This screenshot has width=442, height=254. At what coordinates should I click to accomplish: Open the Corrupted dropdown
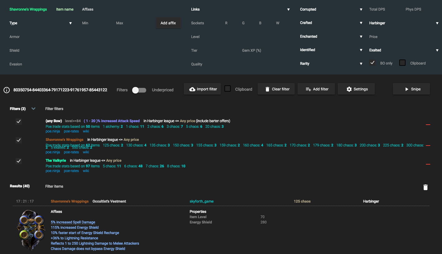[331, 9]
